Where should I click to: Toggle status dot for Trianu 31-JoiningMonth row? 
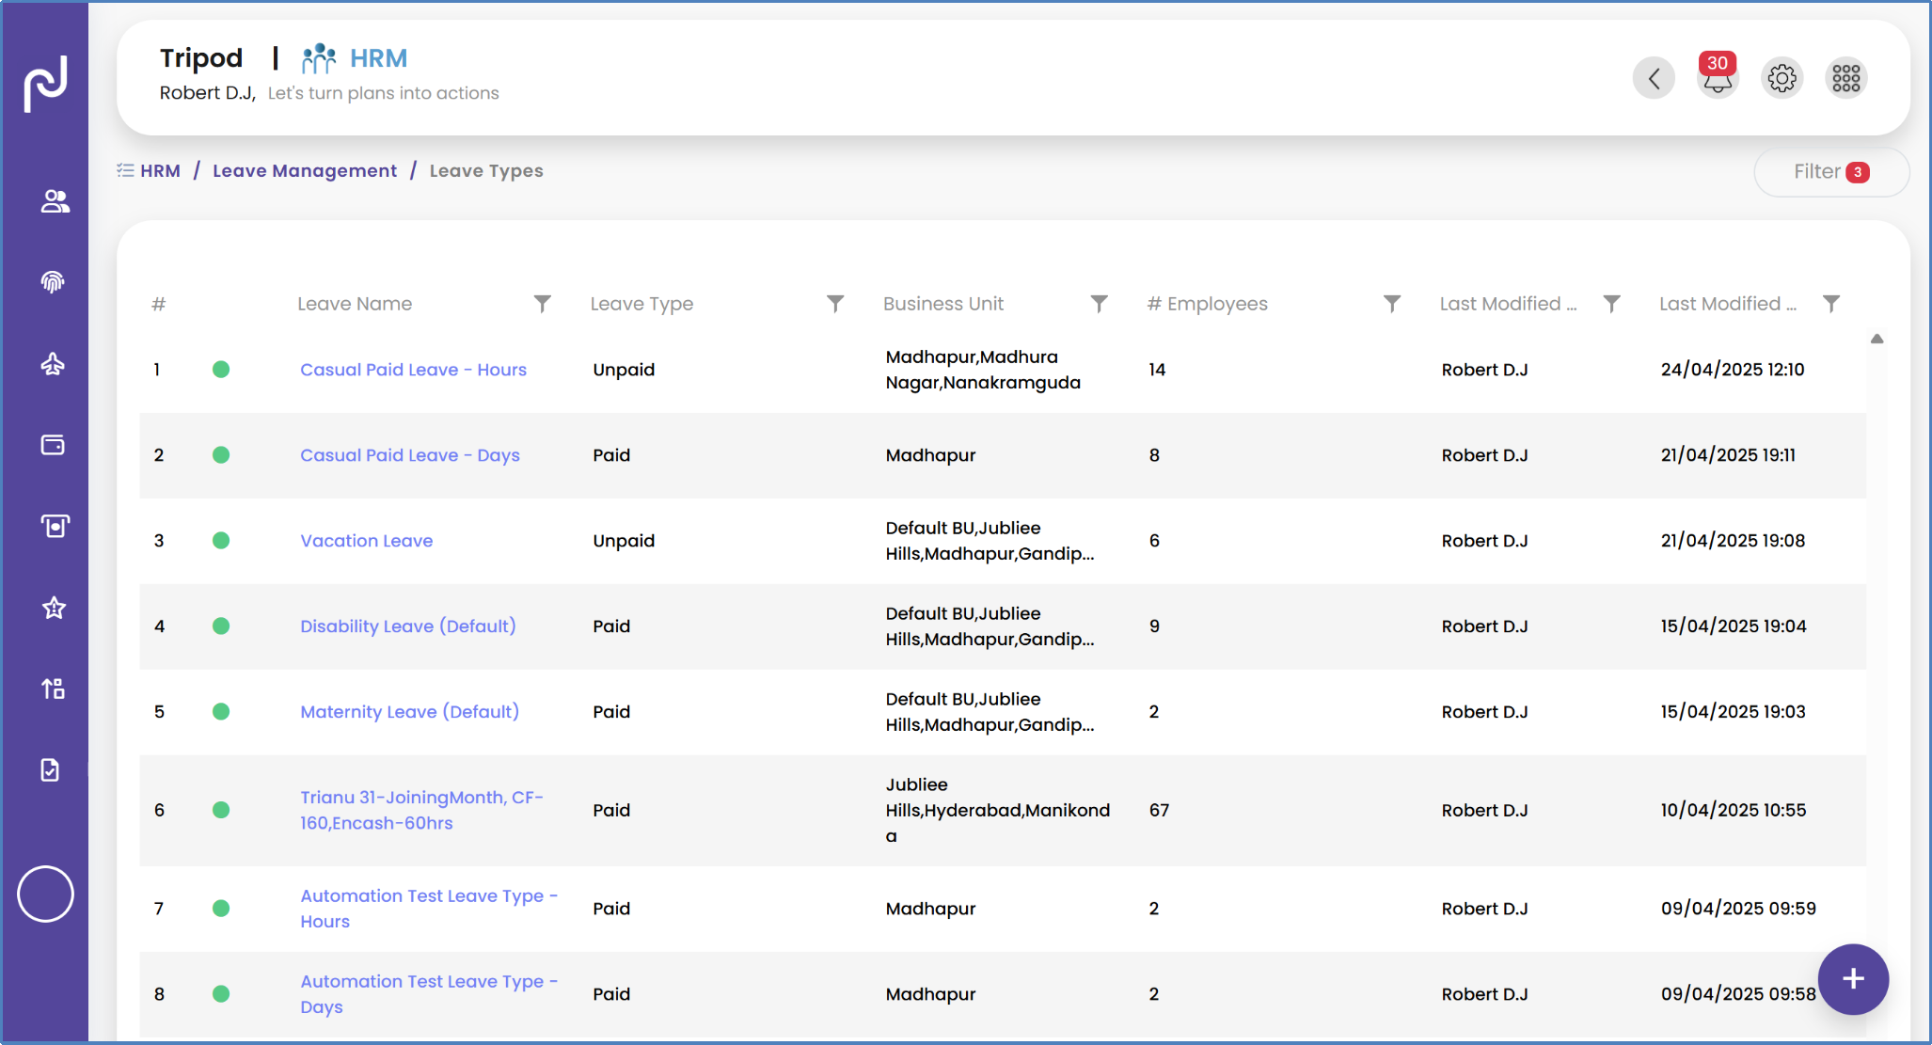[221, 810]
